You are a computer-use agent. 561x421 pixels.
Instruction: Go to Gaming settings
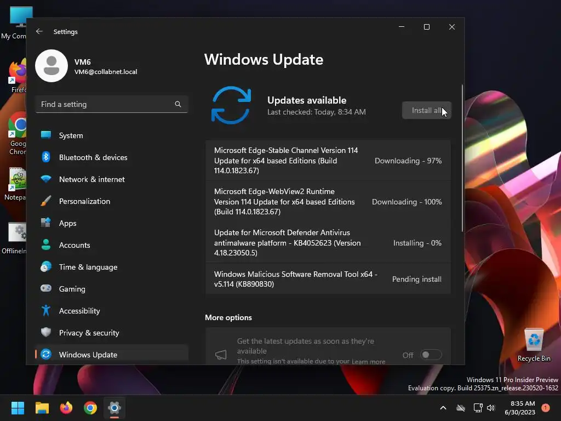(x=112, y=289)
